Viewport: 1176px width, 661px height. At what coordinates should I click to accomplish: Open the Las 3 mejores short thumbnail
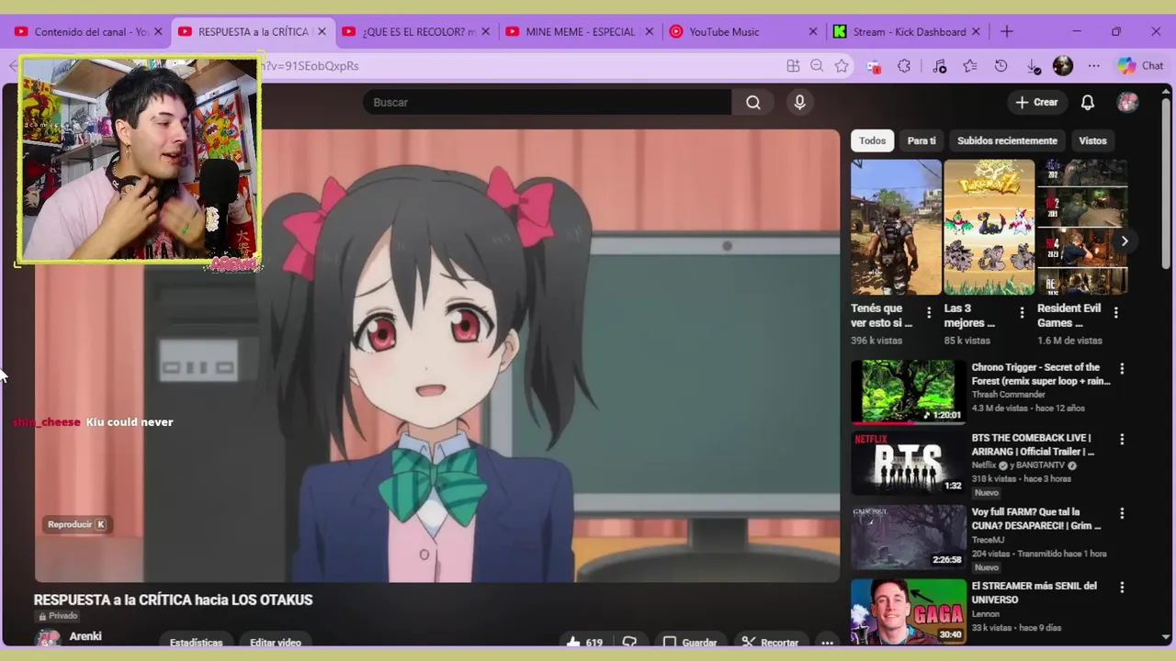click(x=989, y=227)
